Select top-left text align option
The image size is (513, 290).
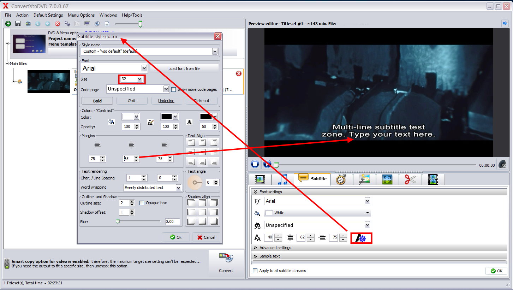(191, 142)
